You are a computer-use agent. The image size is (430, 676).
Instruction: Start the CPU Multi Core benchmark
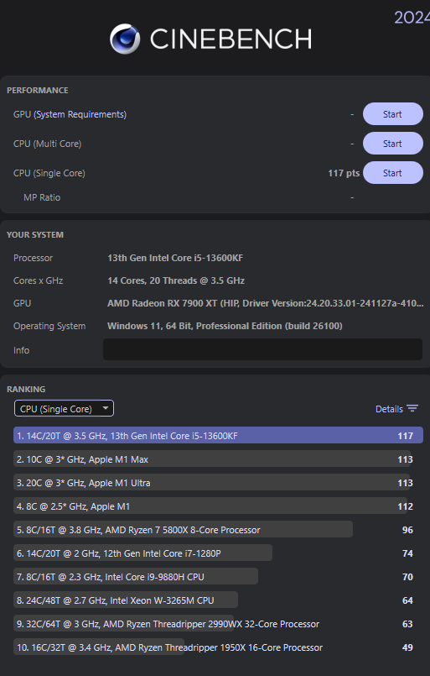pyautogui.click(x=392, y=144)
